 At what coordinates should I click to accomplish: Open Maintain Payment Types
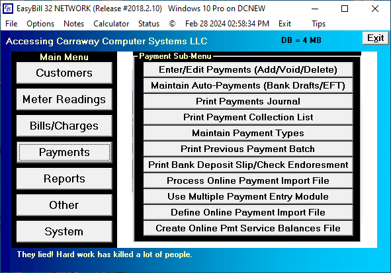(x=248, y=133)
